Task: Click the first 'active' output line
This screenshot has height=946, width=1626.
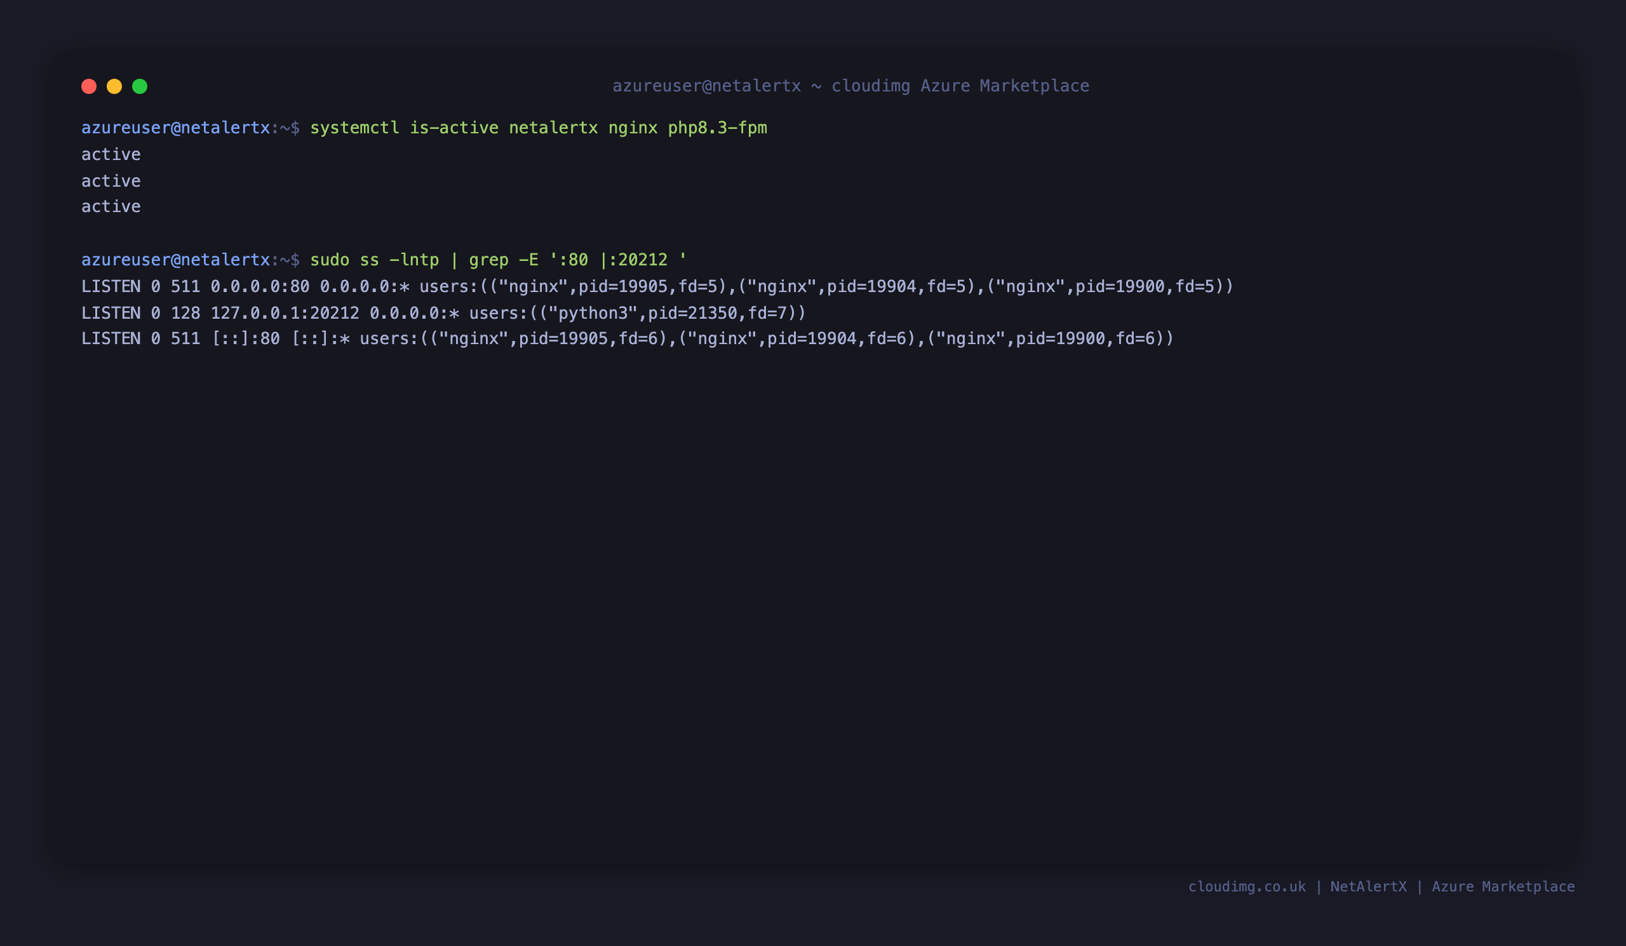Action: coord(111,155)
